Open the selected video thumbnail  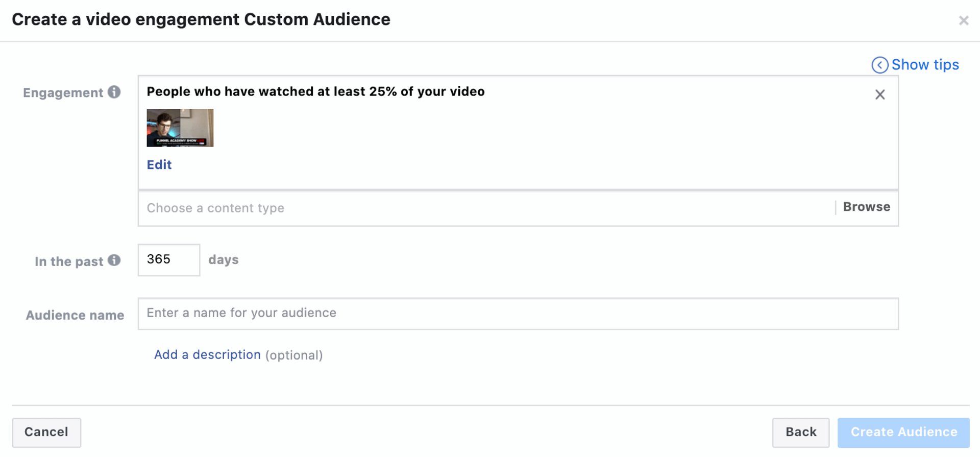point(180,128)
